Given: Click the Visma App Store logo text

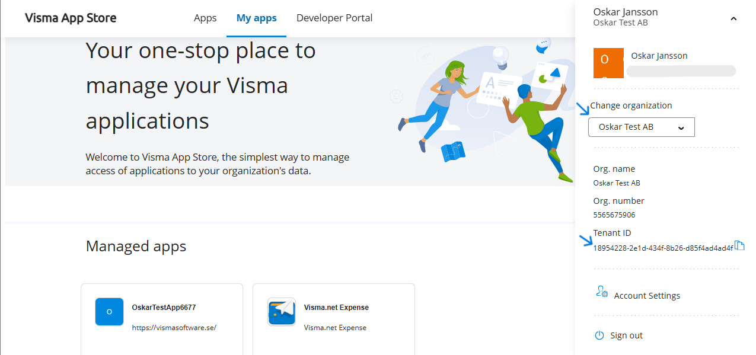Looking at the screenshot, I should pyautogui.click(x=71, y=18).
